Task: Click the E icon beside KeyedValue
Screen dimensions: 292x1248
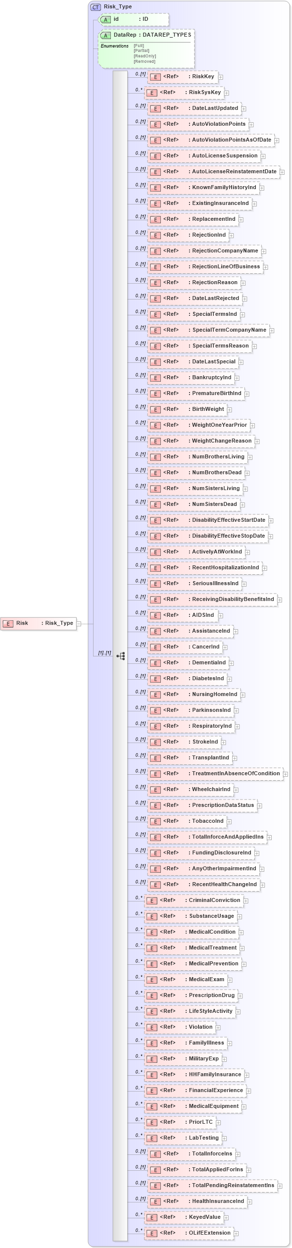Action: point(152,1218)
